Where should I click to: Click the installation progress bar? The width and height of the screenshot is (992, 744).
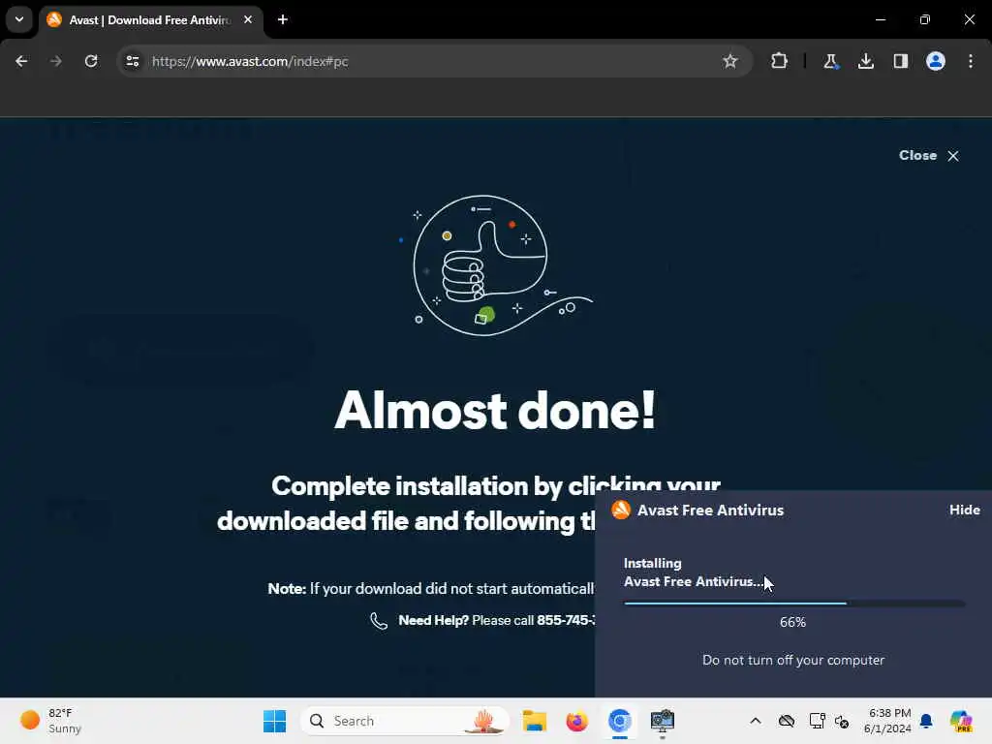click(x=794, y=604)
